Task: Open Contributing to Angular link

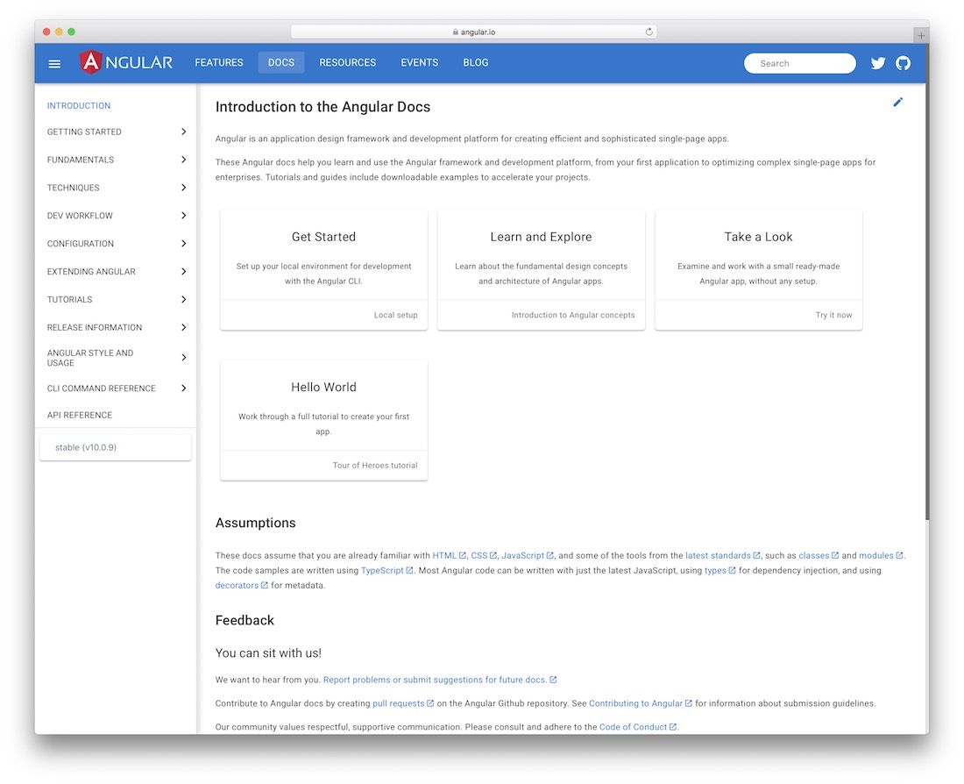Action: 635,703
